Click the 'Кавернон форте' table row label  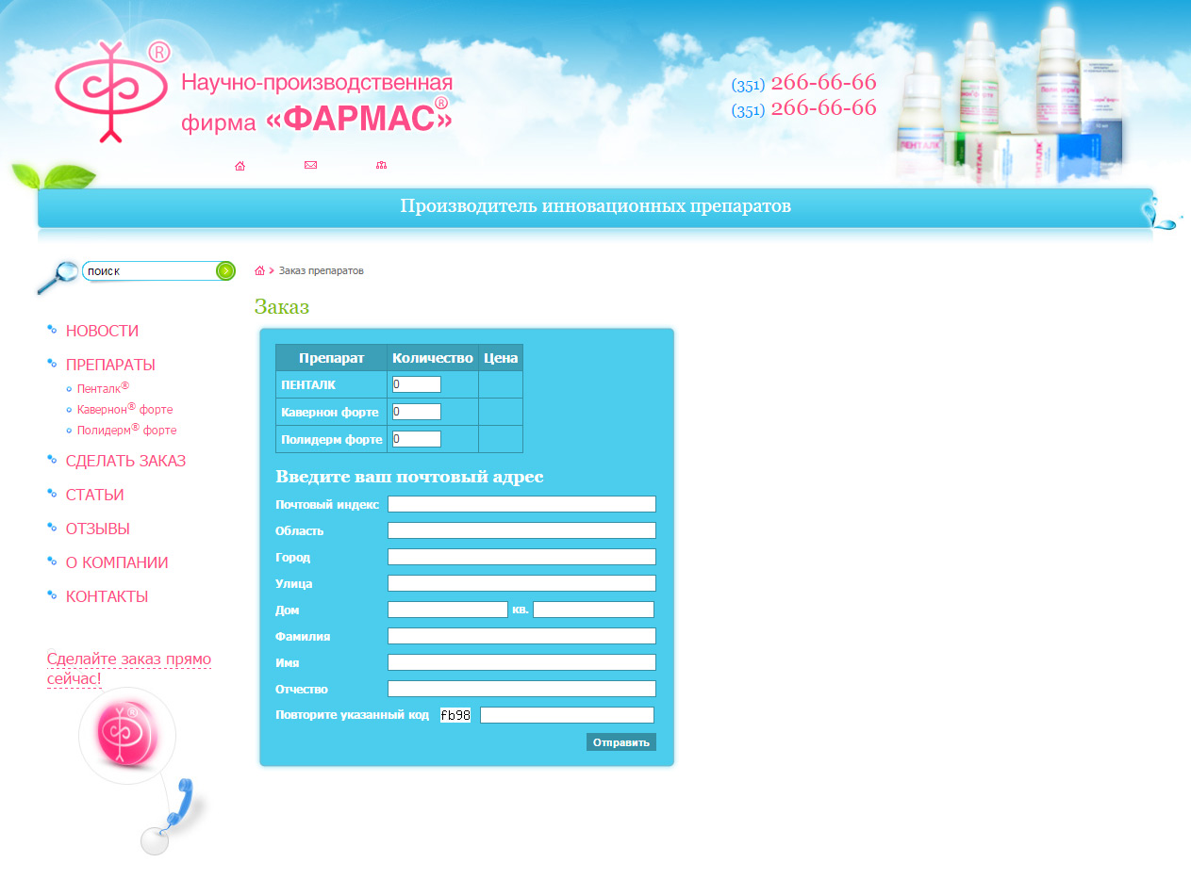pos(330,413)
